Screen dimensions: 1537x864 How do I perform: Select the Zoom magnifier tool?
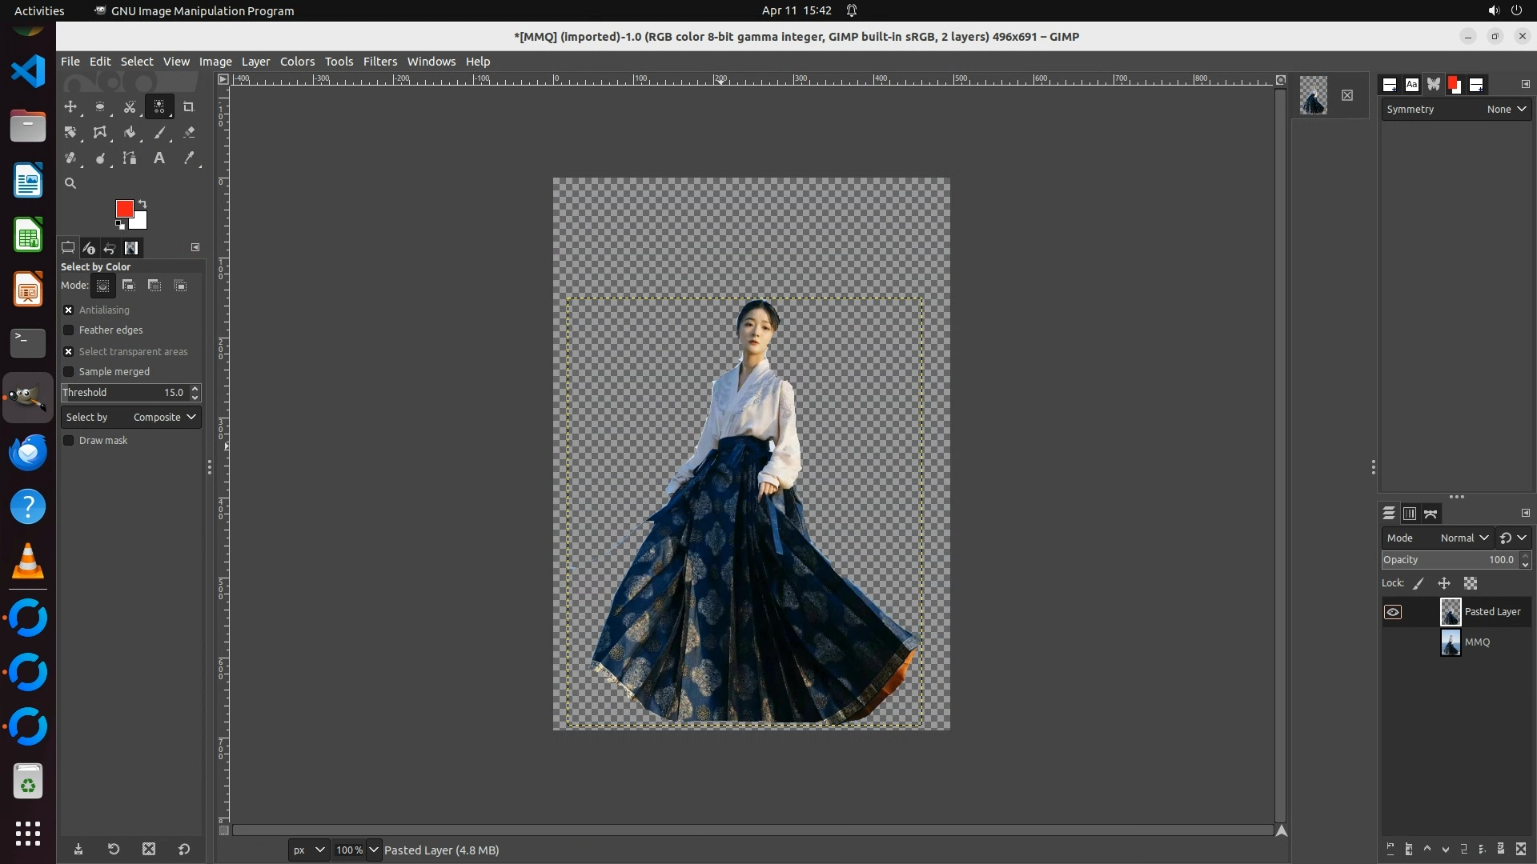pyautogui.click(x=70, y=183)
